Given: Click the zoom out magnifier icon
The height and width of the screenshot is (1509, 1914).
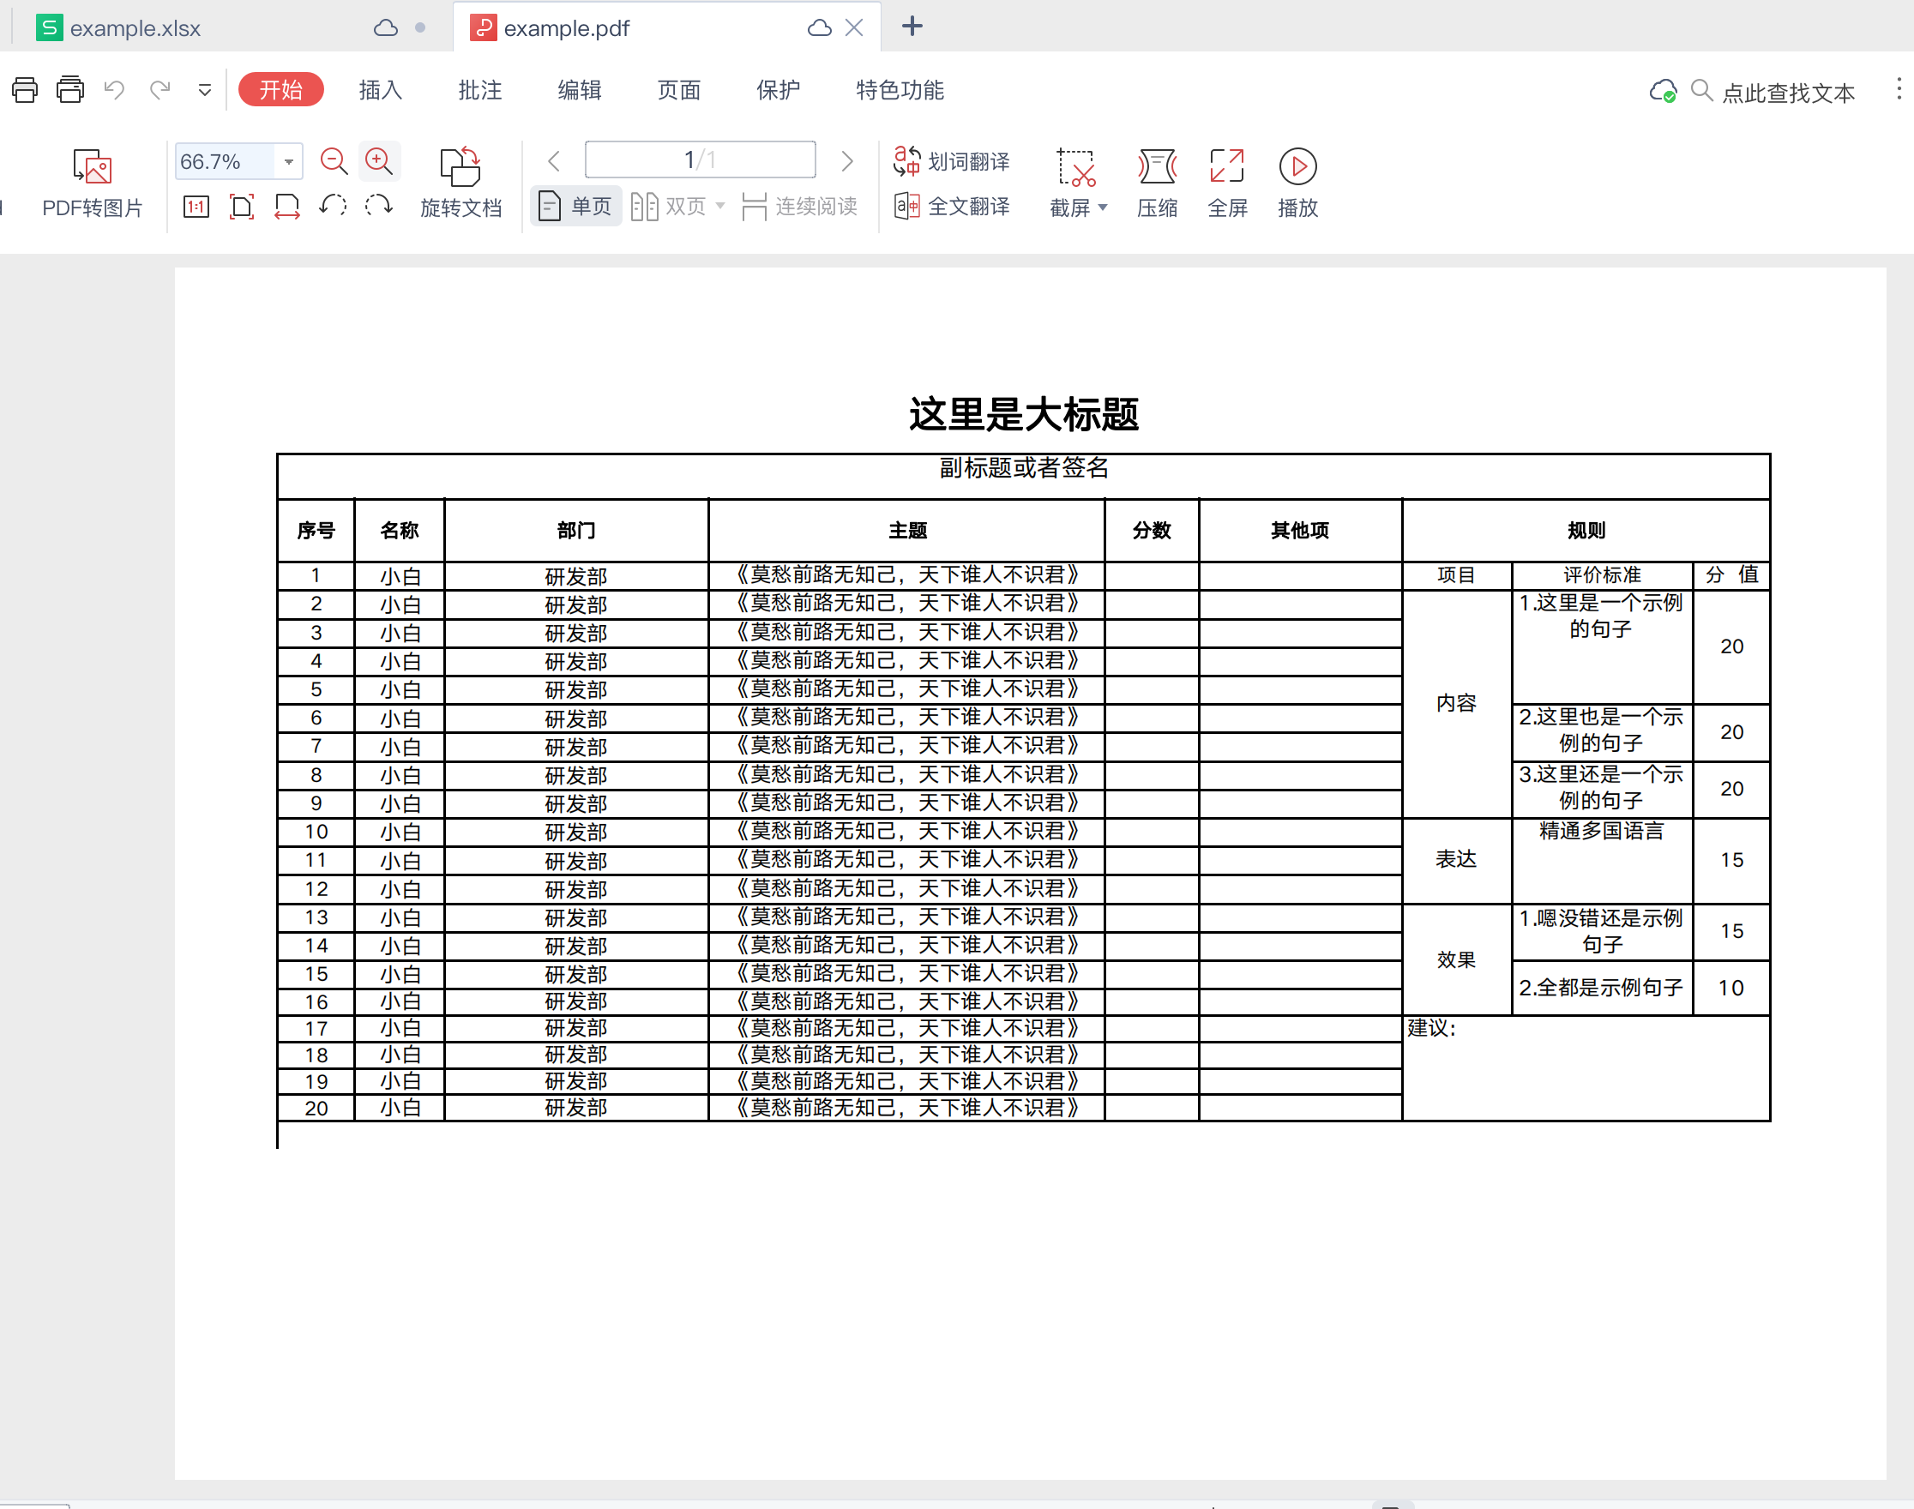Looking at the screenshot, I should click(333, 162).
